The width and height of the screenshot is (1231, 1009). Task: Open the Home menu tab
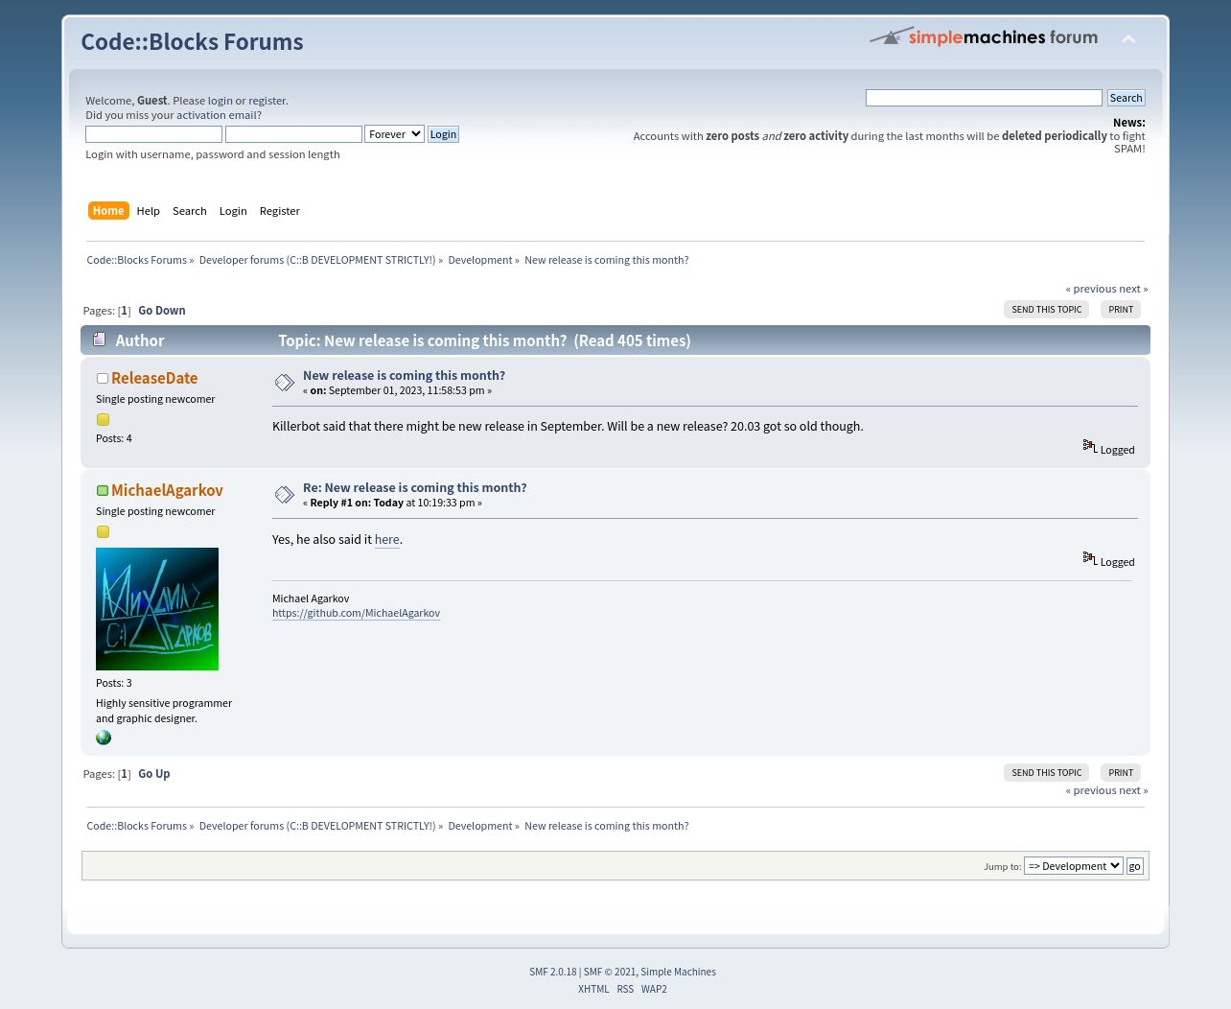coord(108,211)
